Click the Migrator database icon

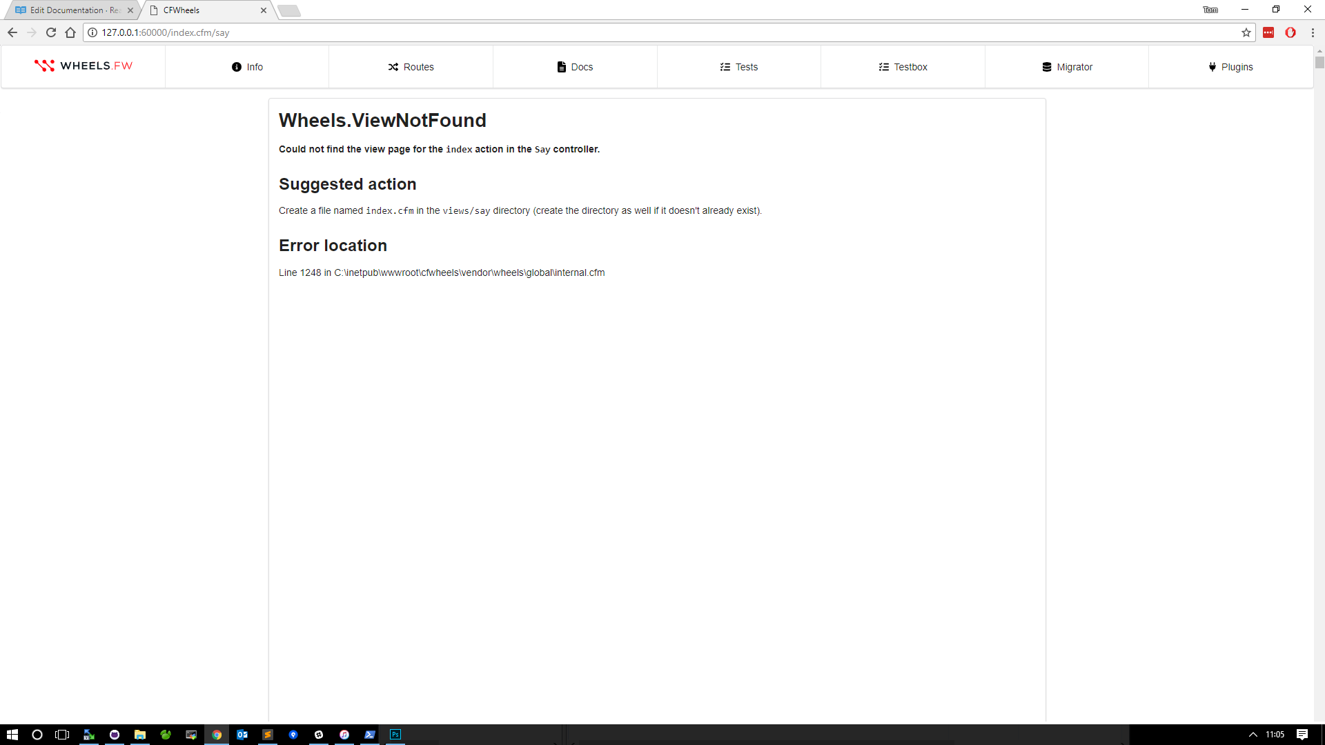pos(1046,67)
